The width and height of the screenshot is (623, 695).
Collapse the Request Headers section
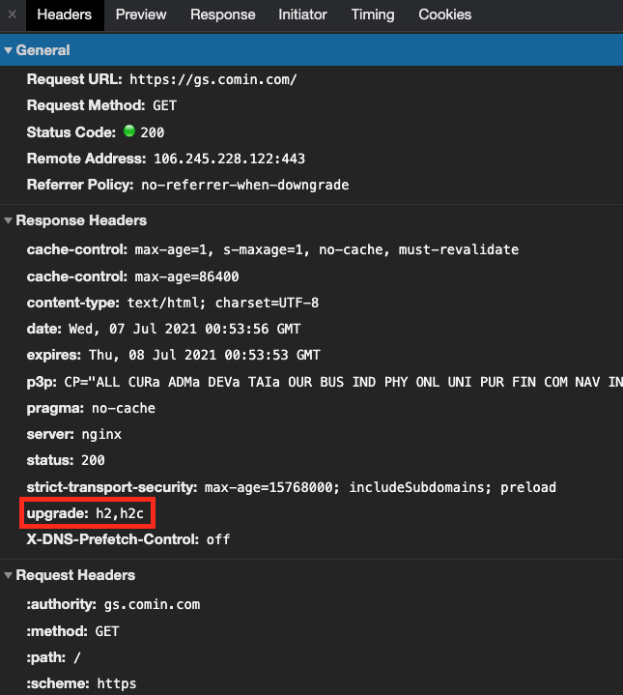pos(8,575)
